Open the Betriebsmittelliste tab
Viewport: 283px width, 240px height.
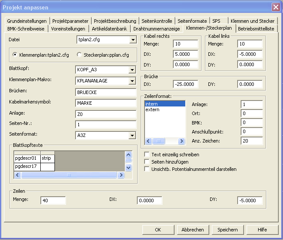[256, 29]
